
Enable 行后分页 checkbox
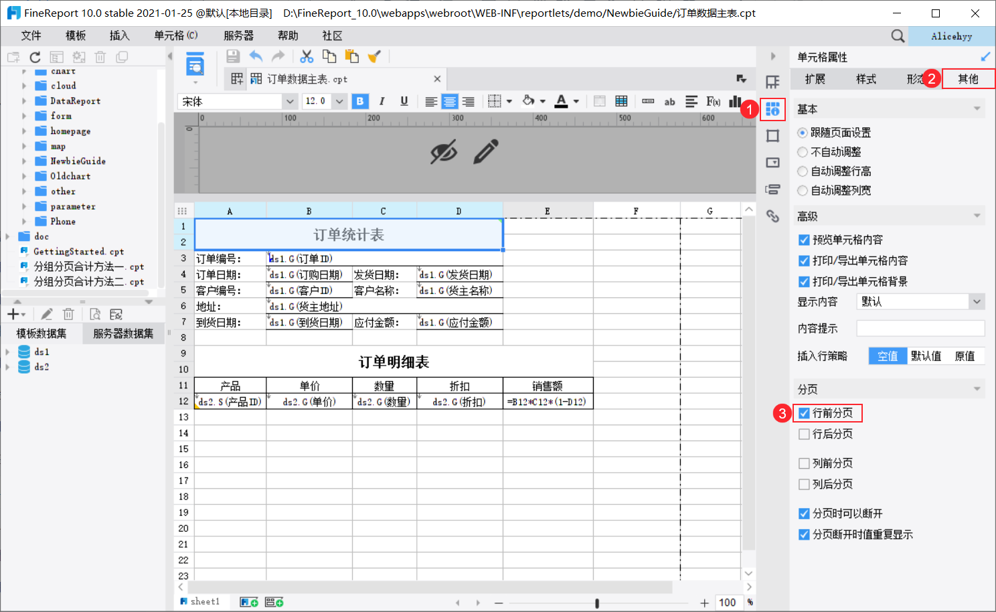(804, 434)
